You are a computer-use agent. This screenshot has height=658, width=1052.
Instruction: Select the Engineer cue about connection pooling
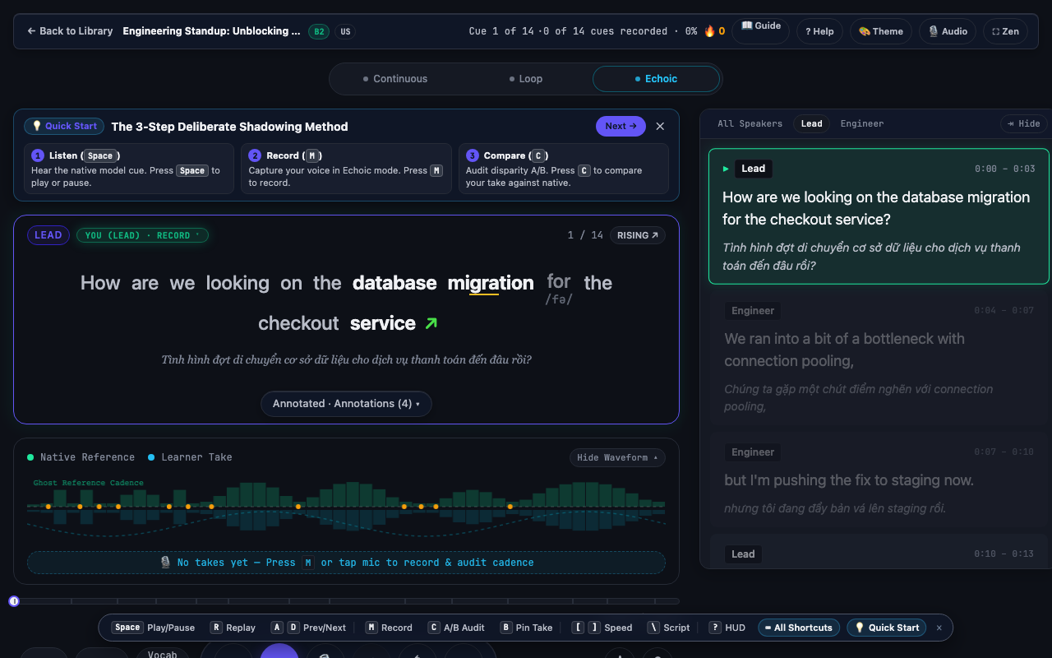coord(879,358)
